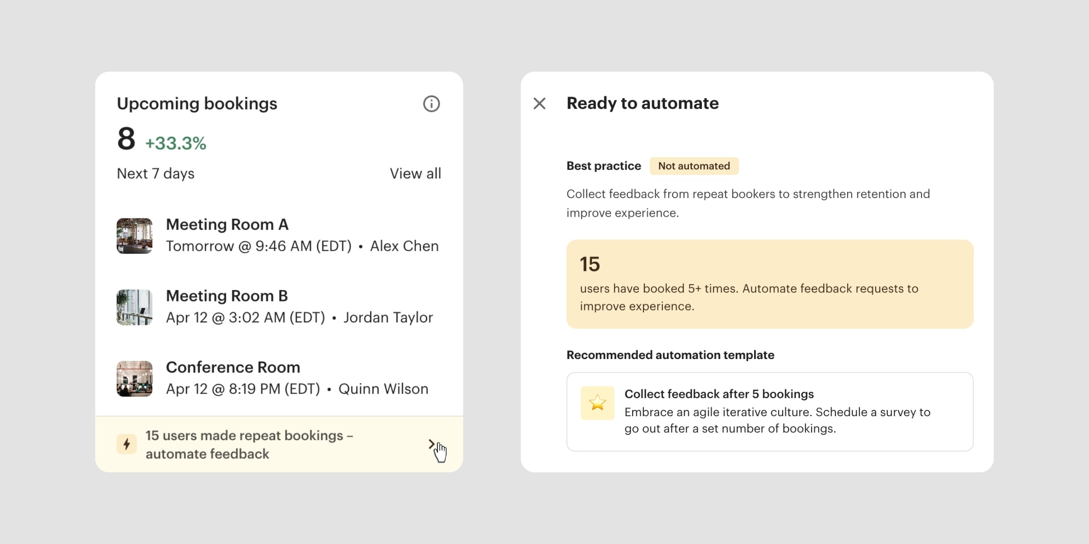Click the info icon beside Upcoming bookings
The height and width of the screenshot is (544, 1089).
pyautogui.click(x=431, y=104)
